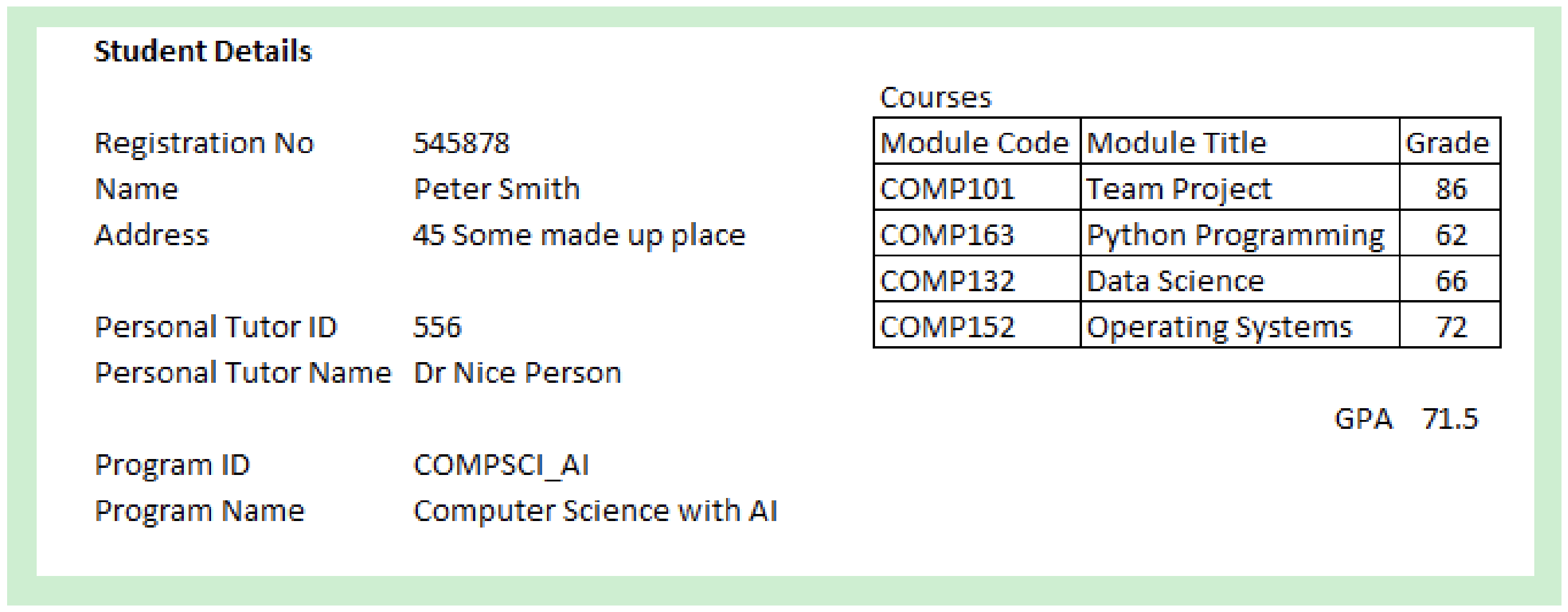Select registration number 545878
Screen dimensions: 1568x612
(461, 144)
